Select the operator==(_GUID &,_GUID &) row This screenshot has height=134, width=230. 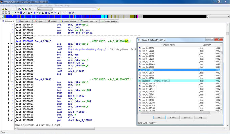179,81
